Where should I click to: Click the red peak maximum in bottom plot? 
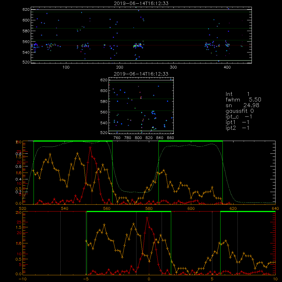[x=147, y=218]
